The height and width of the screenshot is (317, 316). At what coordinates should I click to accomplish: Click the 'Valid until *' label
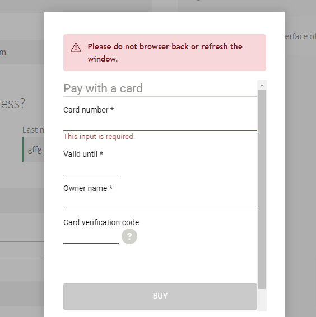click(x=83, y=154)
